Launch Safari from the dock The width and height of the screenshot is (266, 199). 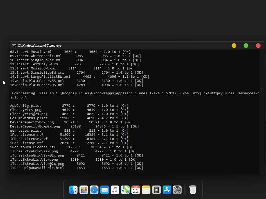click(94, 190)
